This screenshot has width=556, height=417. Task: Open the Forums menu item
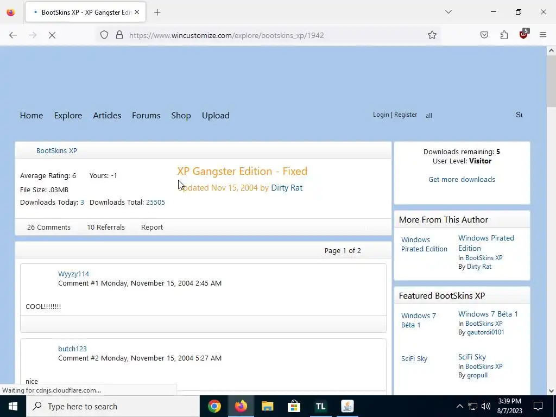pyautogui.click(x=146, y=116)
